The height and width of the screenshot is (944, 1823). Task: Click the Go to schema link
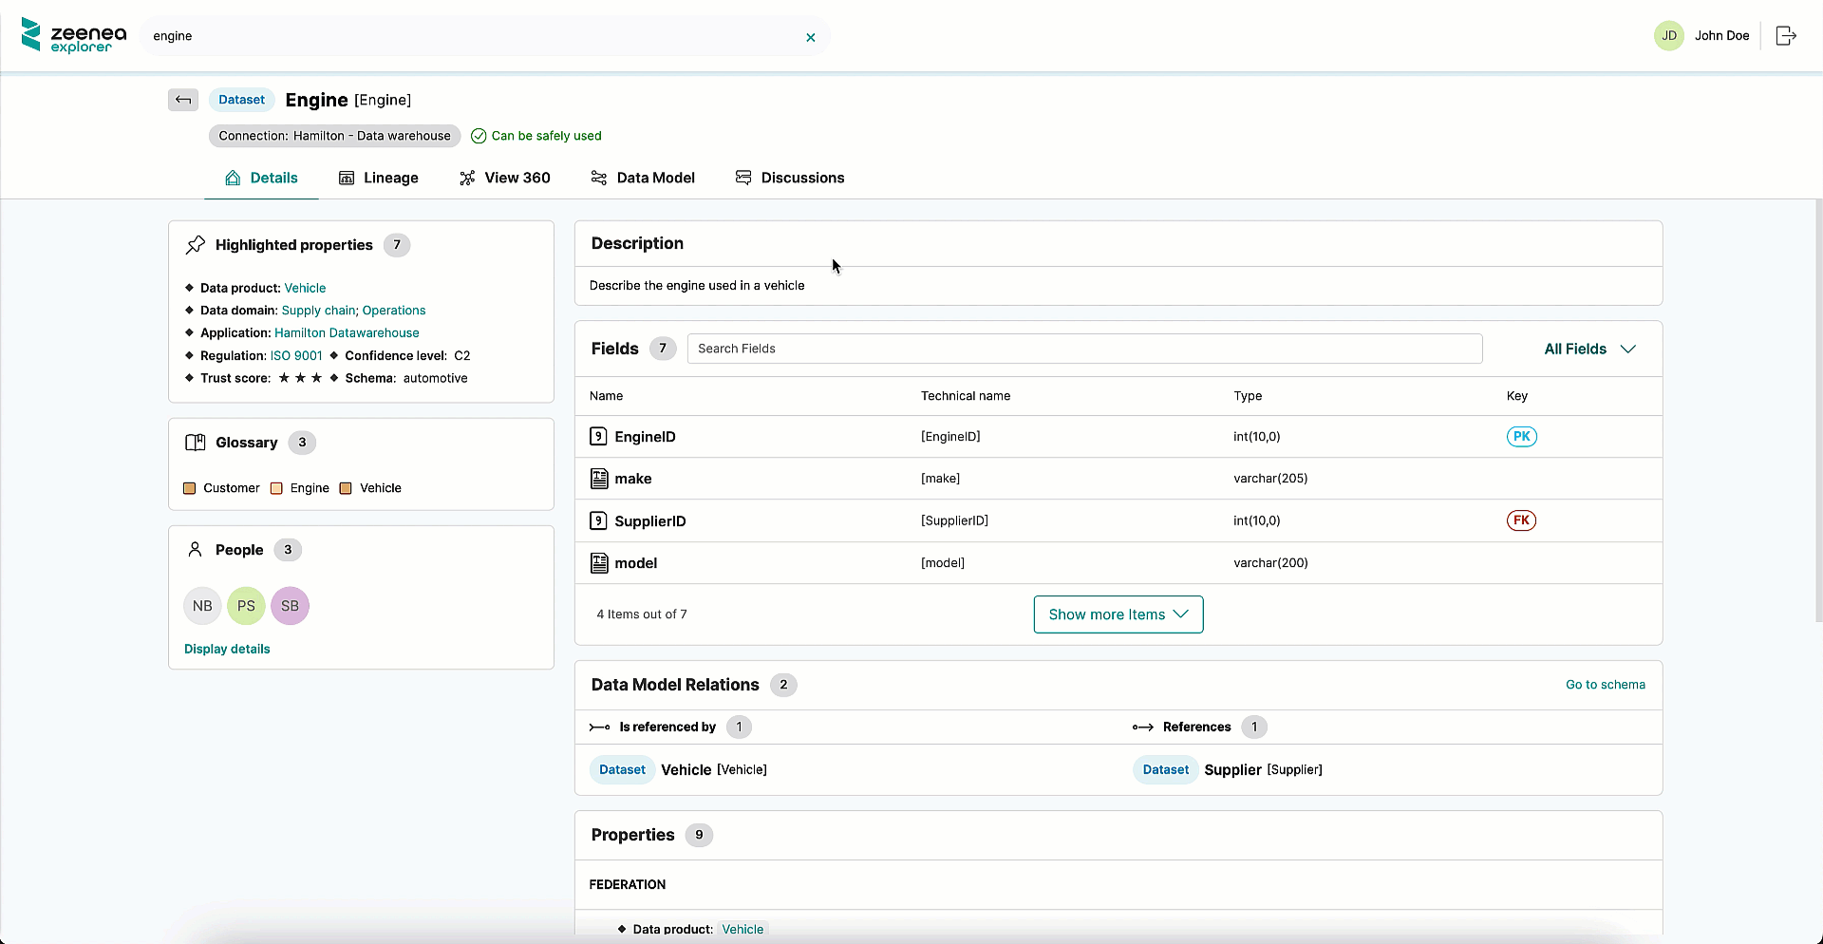point(1606,684)
